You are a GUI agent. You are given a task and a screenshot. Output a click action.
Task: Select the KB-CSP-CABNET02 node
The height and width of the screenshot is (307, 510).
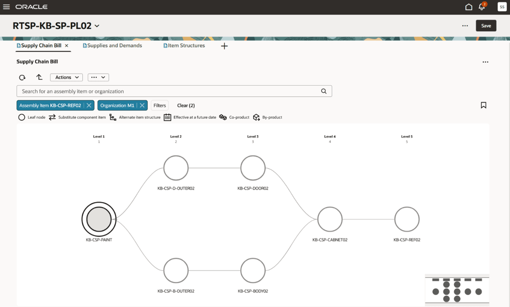tap(330, 219)
